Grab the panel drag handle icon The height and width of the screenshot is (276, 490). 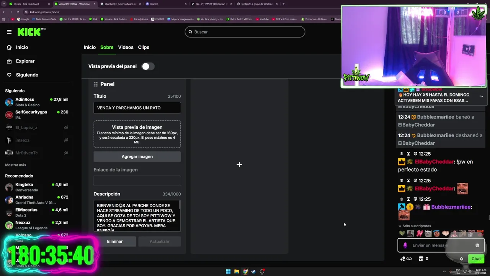(x=96, y=84)
